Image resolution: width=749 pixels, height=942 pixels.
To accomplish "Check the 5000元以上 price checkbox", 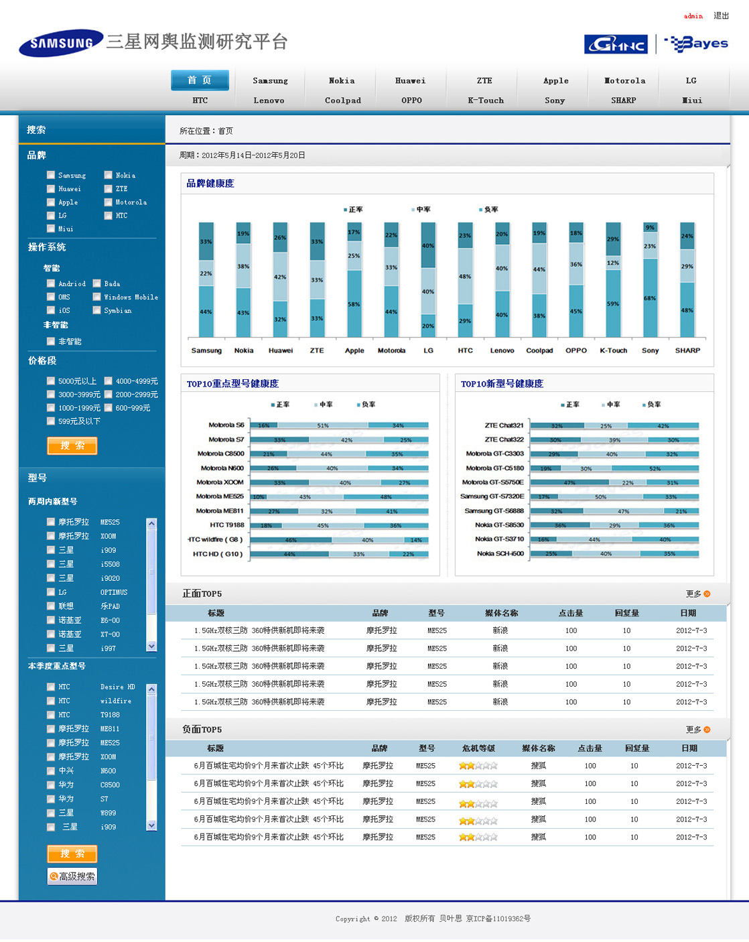I will (x=51, y=381).
